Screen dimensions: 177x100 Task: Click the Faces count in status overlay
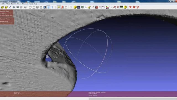pyautogui.click(x=93, y=95)
